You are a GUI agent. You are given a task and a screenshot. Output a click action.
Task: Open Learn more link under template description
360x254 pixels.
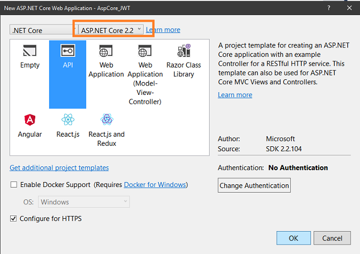pyautogui.click(x=235, y=95)
